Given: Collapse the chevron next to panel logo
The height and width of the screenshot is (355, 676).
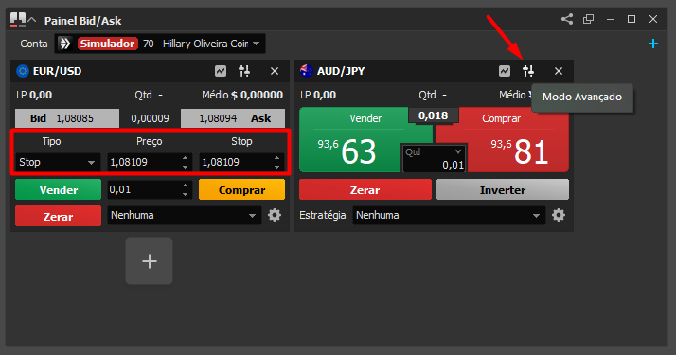Looking at the screenshot, I should (x=32, y=20).
